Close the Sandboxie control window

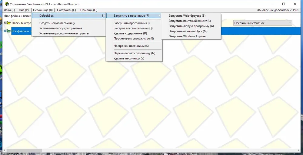pyautogui.click(x=295, y=4)
